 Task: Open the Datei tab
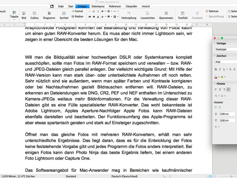(x=61, y=6)
